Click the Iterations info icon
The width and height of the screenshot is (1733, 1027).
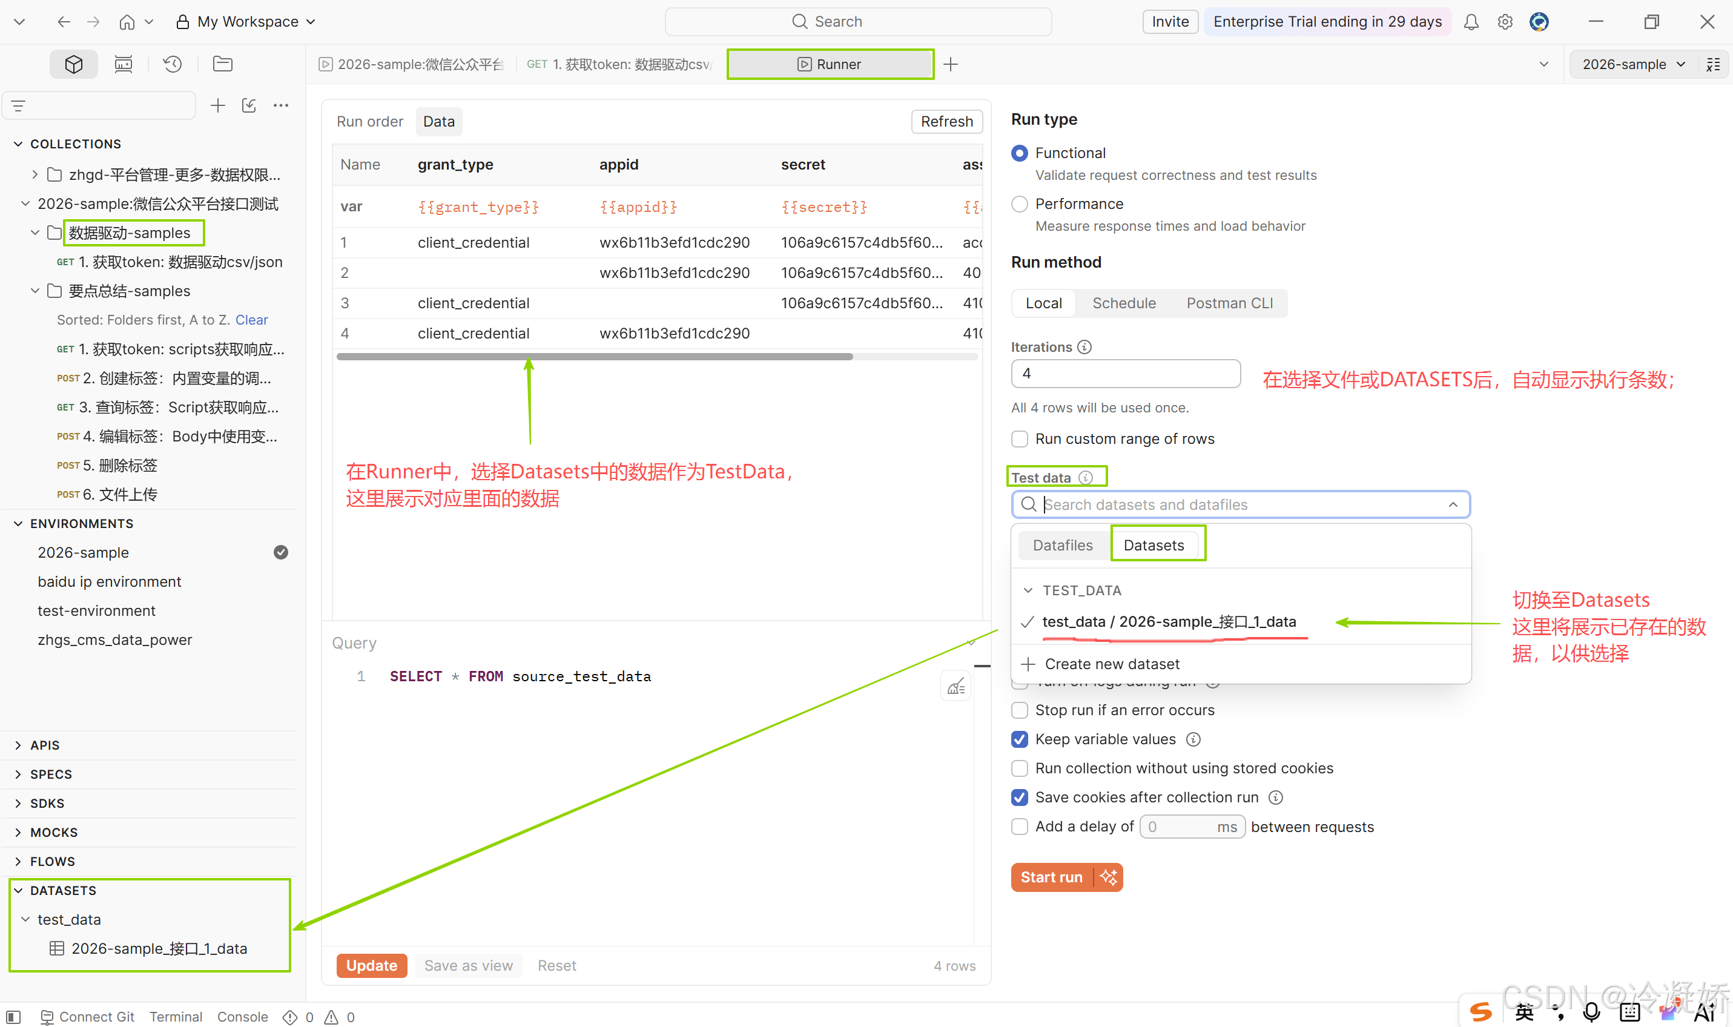pos(1084,348)
